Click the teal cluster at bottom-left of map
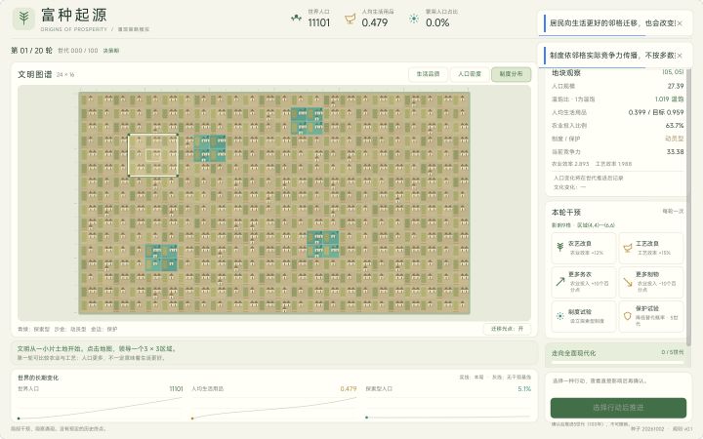This screenshot has height=439, width=703. point(161,258)
